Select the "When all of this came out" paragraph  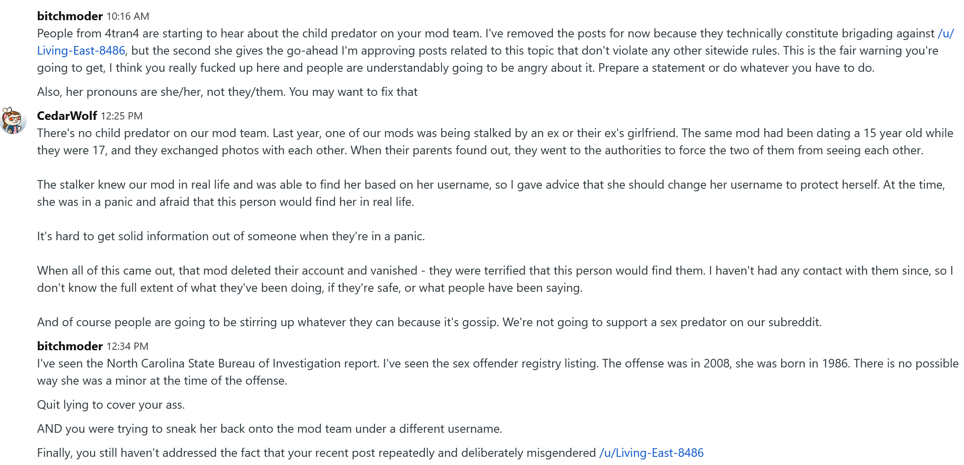(495, 279)
